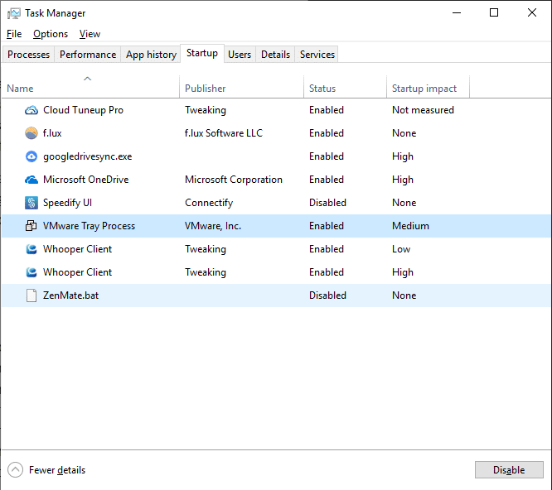
Task: Collapse view with Fewer details arrow
Action: tap(15, 470)
